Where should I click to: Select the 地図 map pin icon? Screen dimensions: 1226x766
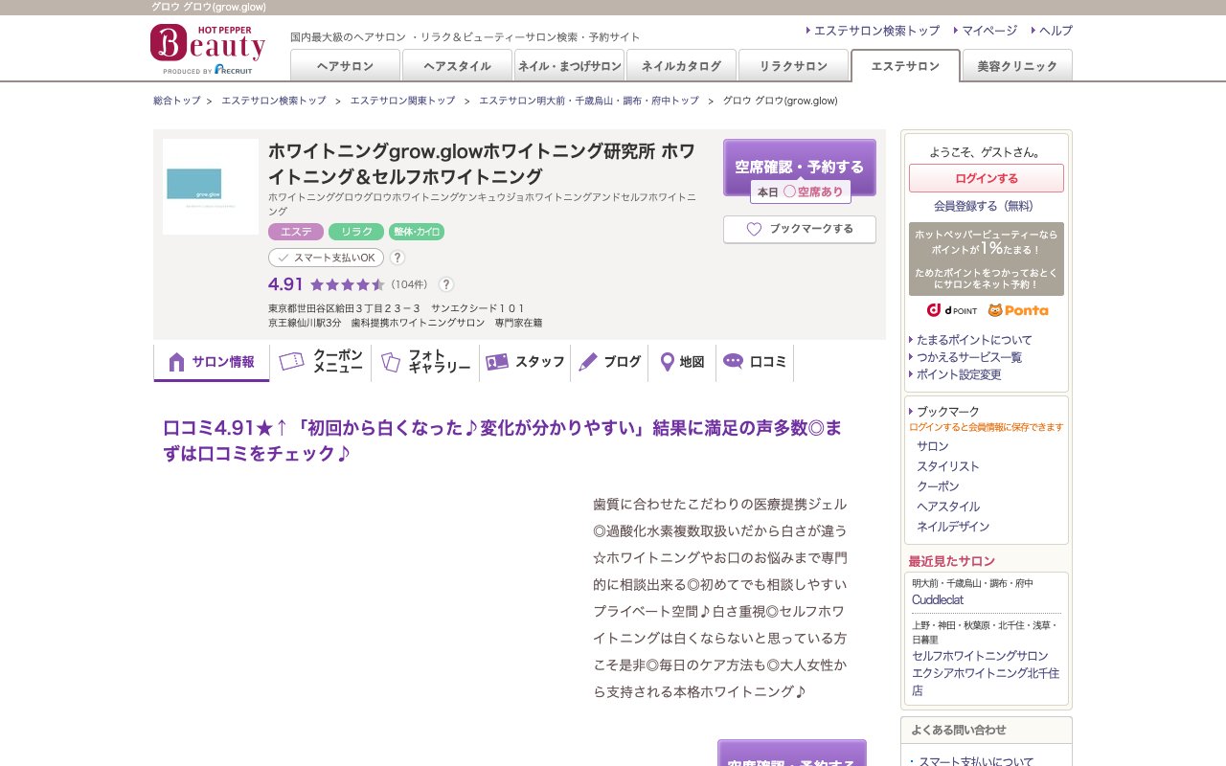(667, 361)
